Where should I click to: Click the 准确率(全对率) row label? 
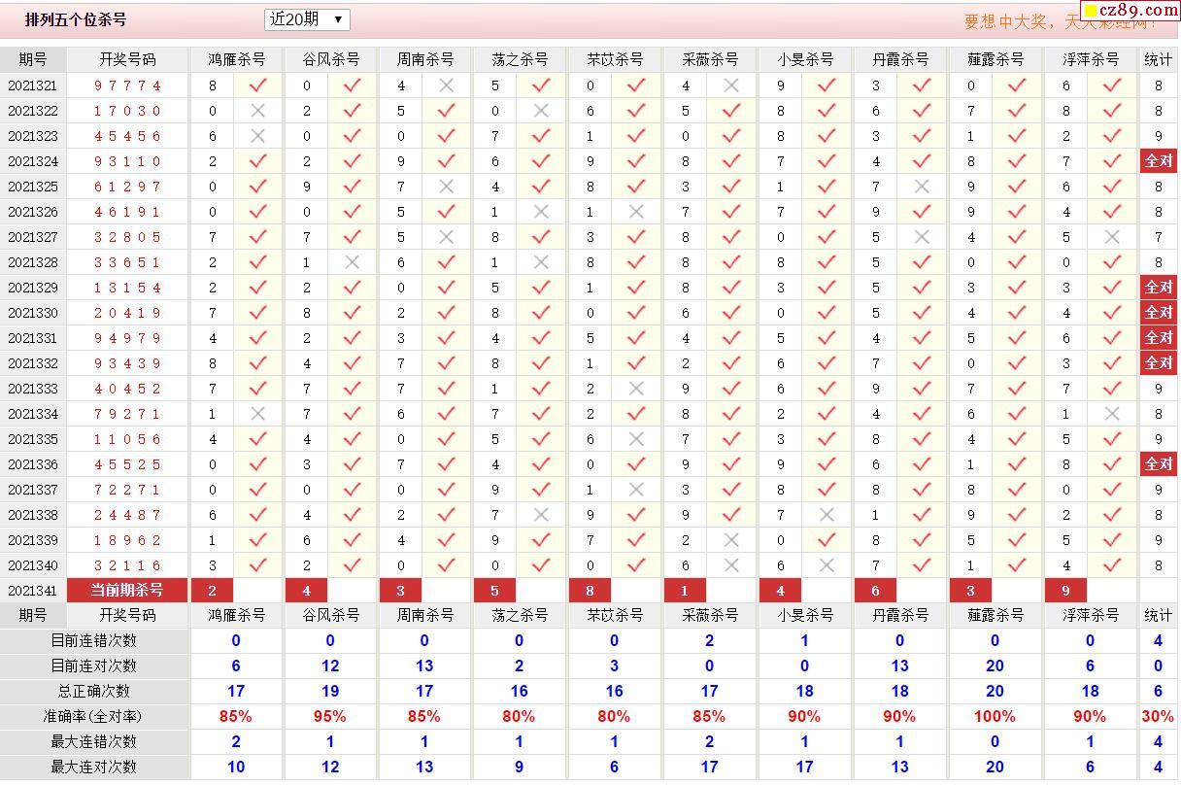click(94, 716)
